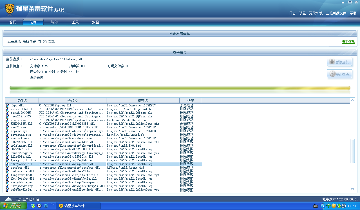Open the 设置 menu

[x=303, y=13]
